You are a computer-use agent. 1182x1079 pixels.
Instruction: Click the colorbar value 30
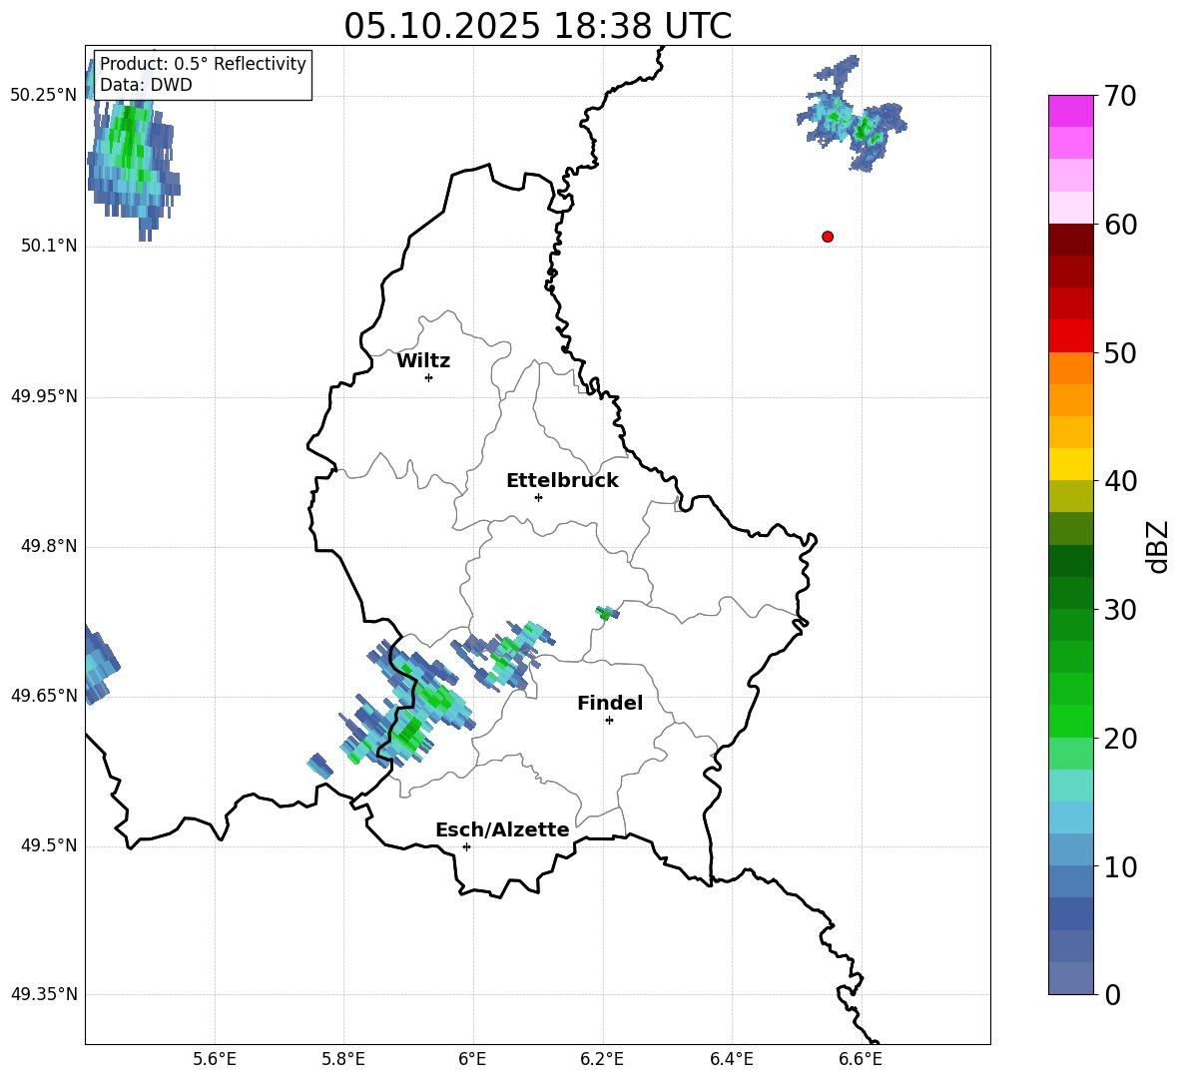tap(1120, 610)
